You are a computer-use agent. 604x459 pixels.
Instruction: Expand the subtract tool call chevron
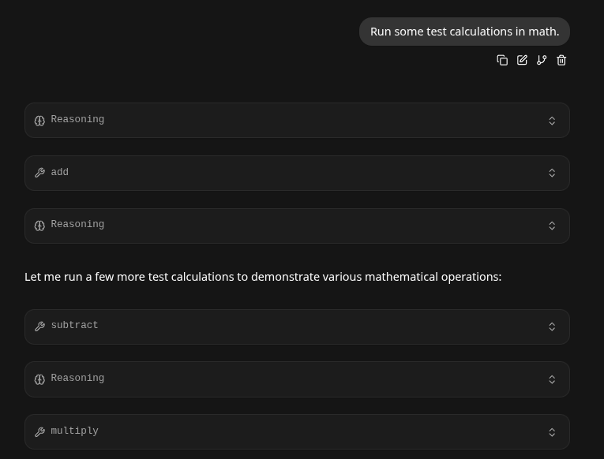click(552, 327)
